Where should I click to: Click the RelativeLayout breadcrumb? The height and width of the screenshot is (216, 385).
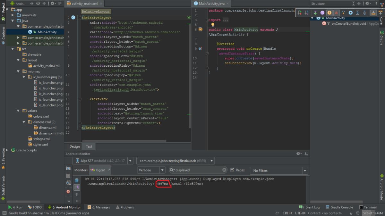point(96,11)
